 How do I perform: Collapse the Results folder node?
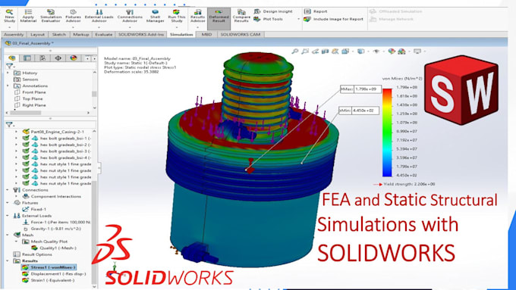(x=8, y=260)
